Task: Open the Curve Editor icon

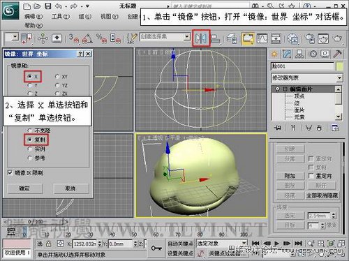Action: tap(262, 38)
